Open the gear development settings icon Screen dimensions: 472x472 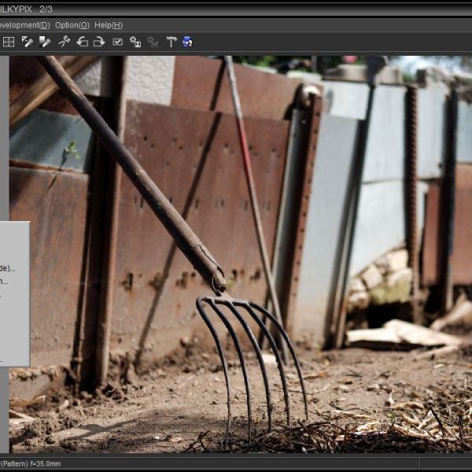click(x=135, y=42)
